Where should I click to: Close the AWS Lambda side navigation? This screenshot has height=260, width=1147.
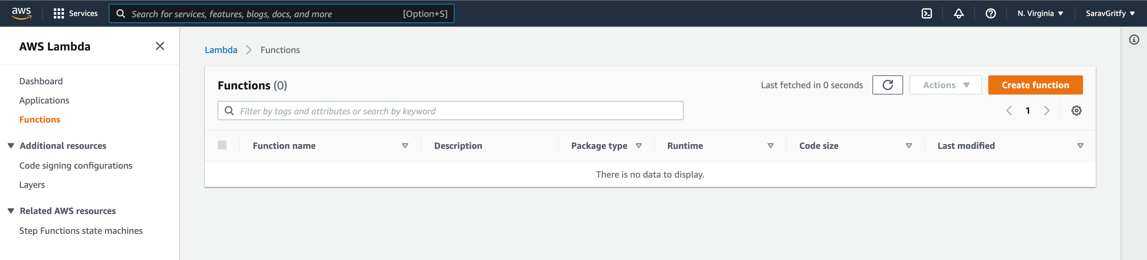(x=160, y=46)
